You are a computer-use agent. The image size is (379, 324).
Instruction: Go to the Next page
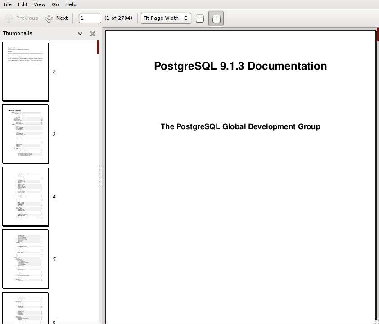[56, 18]
